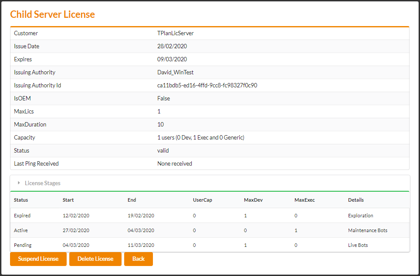Select the Issuing Authority Id value
The width and height of the screenshot is (420, 276).
pyautogui.click(x=207, y=85)
